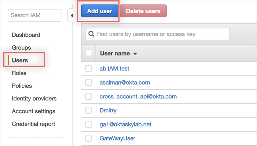Toggle the select-all users checkbox

click(89, 53)
